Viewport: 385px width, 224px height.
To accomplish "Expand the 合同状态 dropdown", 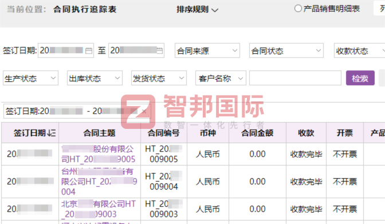I will click(x=286, y=50).
